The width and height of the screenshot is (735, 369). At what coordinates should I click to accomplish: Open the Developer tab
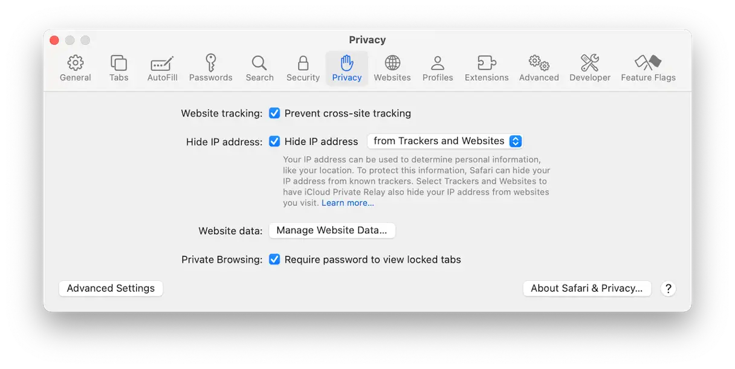tap(590, 63)
